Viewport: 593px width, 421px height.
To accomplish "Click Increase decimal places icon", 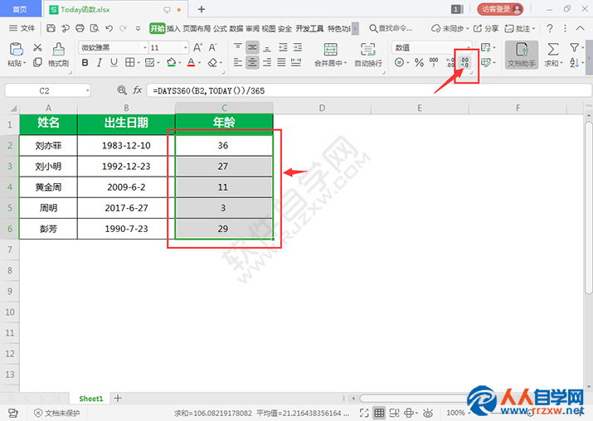I will click(x=450, y=62).
